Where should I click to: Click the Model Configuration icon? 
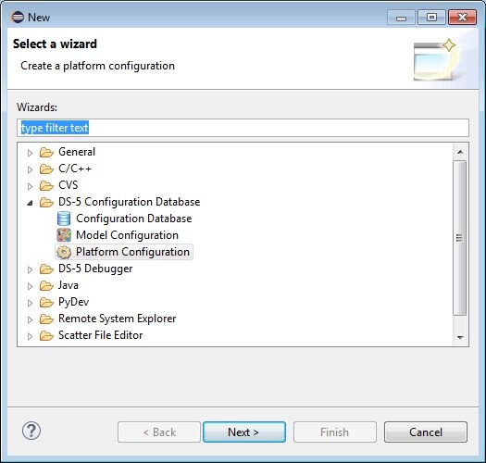coord(64,235)
